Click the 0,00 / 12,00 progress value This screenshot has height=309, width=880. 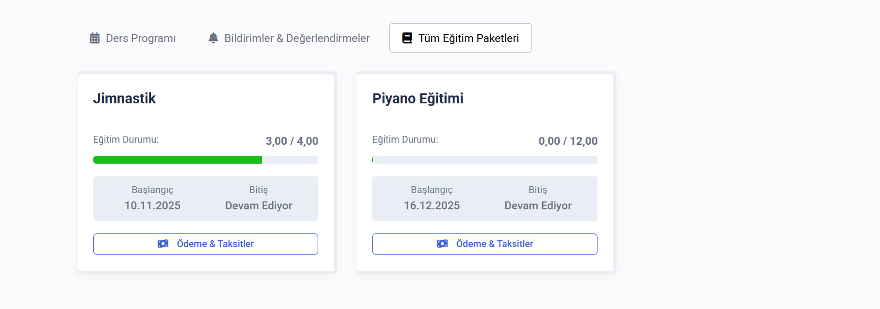(568, 141)
